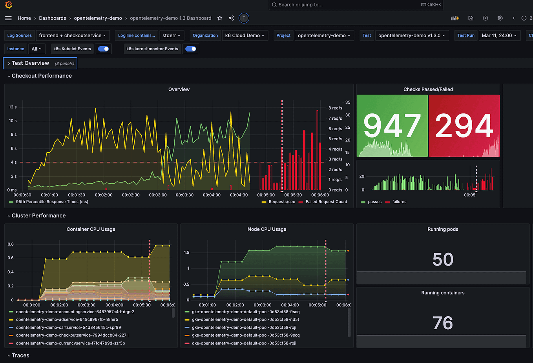Image resolution: width=533 pixels, height=363 pixels.
Task: Open the Log Sources dropdown
Action: pos(19,35)
